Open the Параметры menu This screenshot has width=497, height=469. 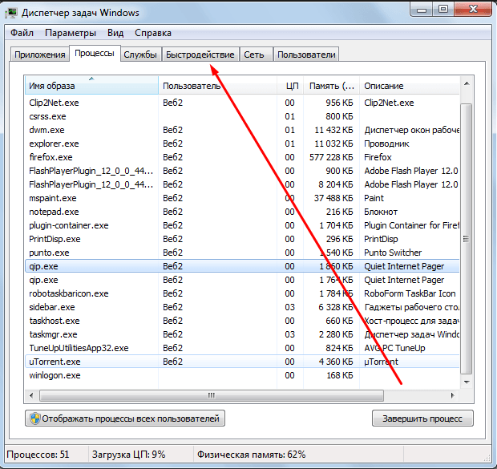(71, 33)
